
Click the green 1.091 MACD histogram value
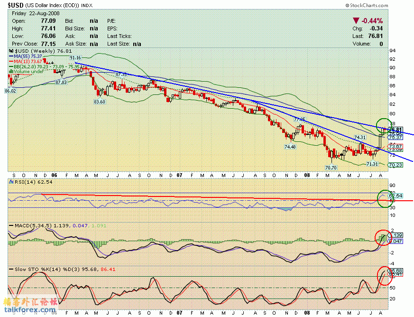coord(99,226)
